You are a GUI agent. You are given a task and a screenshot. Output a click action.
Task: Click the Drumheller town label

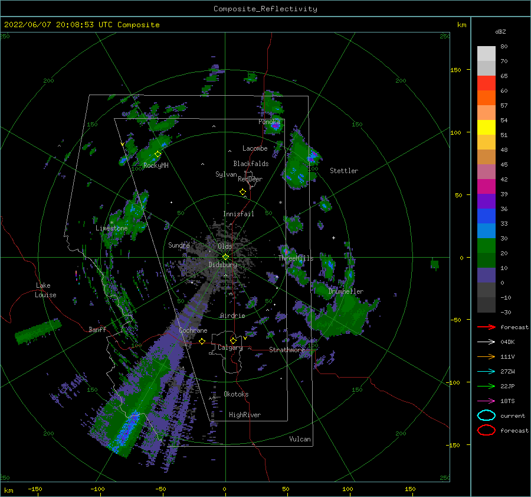click(x=346, y=291)
